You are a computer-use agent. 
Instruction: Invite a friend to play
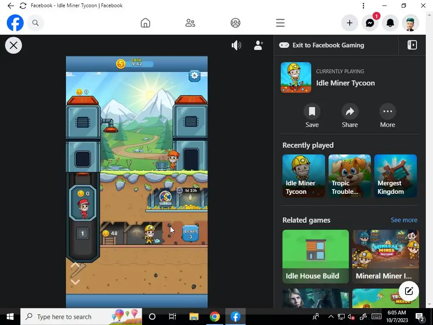(x=258, y=45)
